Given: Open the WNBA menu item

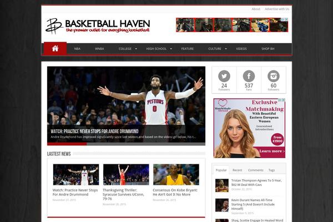Looking at the screenshot, I should 99,49.
